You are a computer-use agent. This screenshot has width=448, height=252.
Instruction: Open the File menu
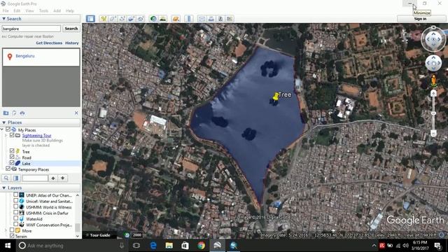pyautogui.click(x=6, y=11)
